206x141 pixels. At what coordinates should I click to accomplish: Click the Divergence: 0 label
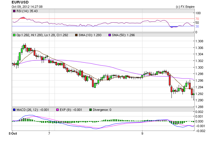102,110
